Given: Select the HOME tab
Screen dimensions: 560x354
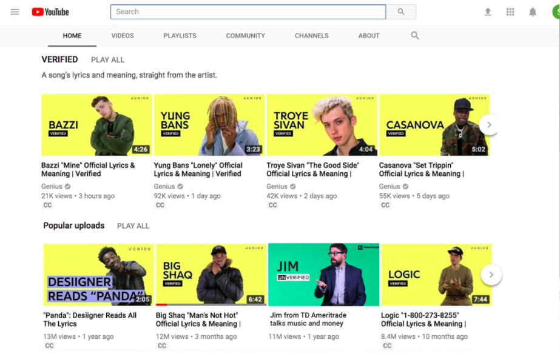Looking at the screenshot, I should point(72,36).
